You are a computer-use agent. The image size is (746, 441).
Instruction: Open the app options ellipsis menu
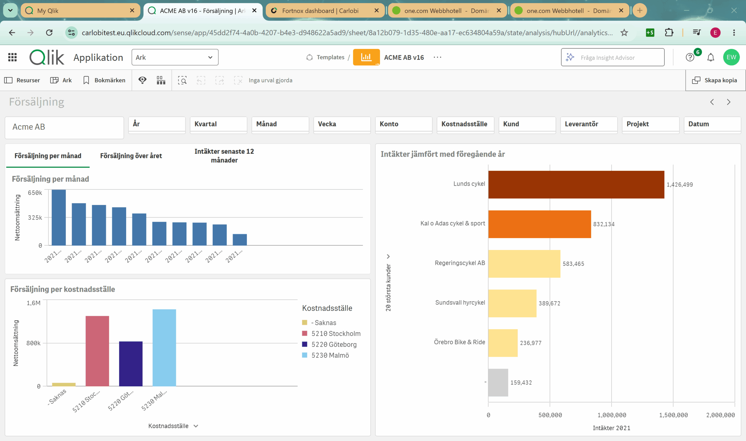coord(437,57)
